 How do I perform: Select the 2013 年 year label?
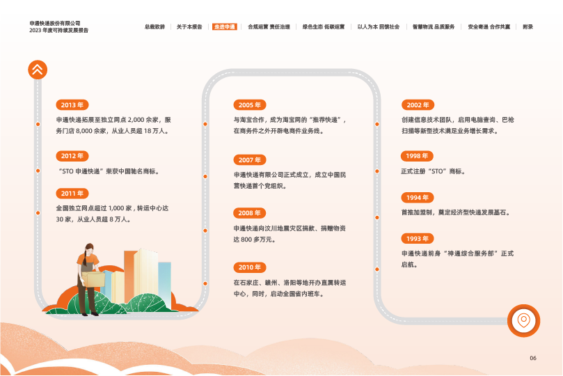click(x=72, y=105)
